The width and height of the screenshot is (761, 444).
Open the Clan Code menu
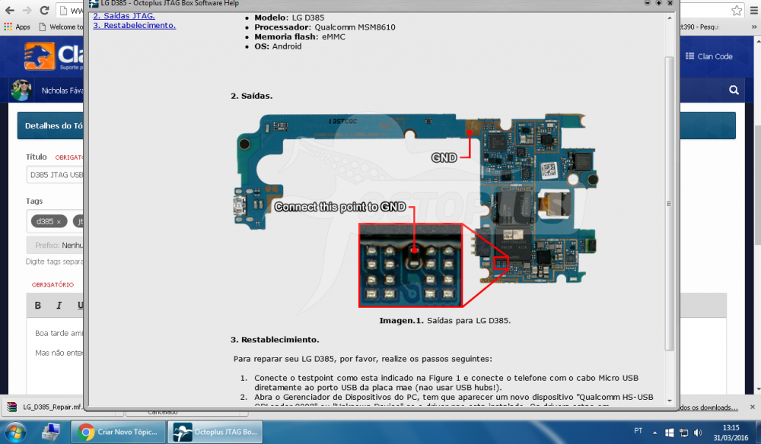tap(709, 56)
